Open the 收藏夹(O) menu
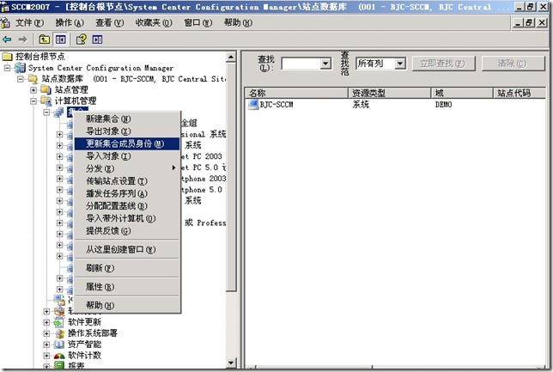Viewport: 553px width, 372px height. (154, 23)
